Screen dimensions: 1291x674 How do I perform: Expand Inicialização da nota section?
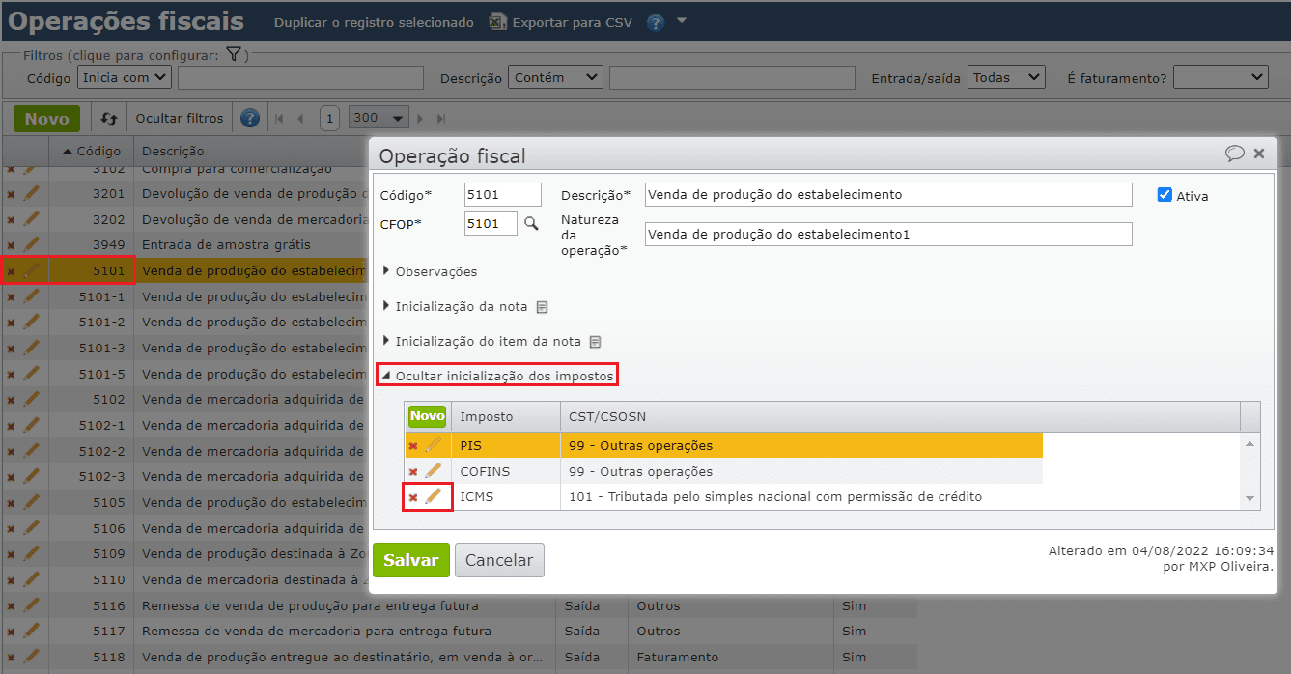[x=455, y=307]
